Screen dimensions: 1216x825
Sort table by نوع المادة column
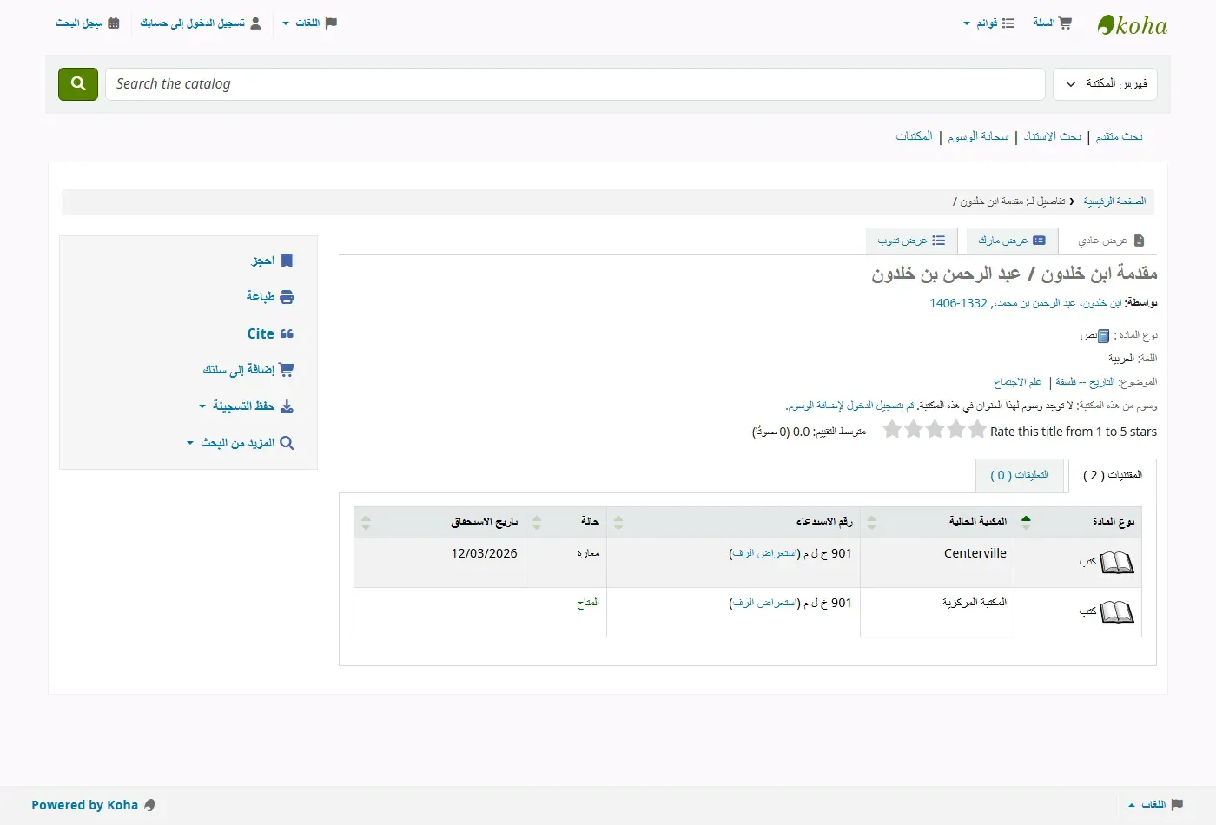(1078, 522)
